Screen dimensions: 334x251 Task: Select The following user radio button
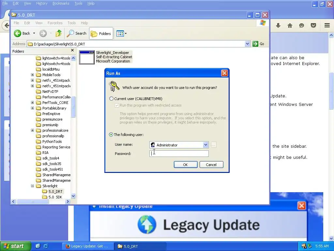pos(111,135)
